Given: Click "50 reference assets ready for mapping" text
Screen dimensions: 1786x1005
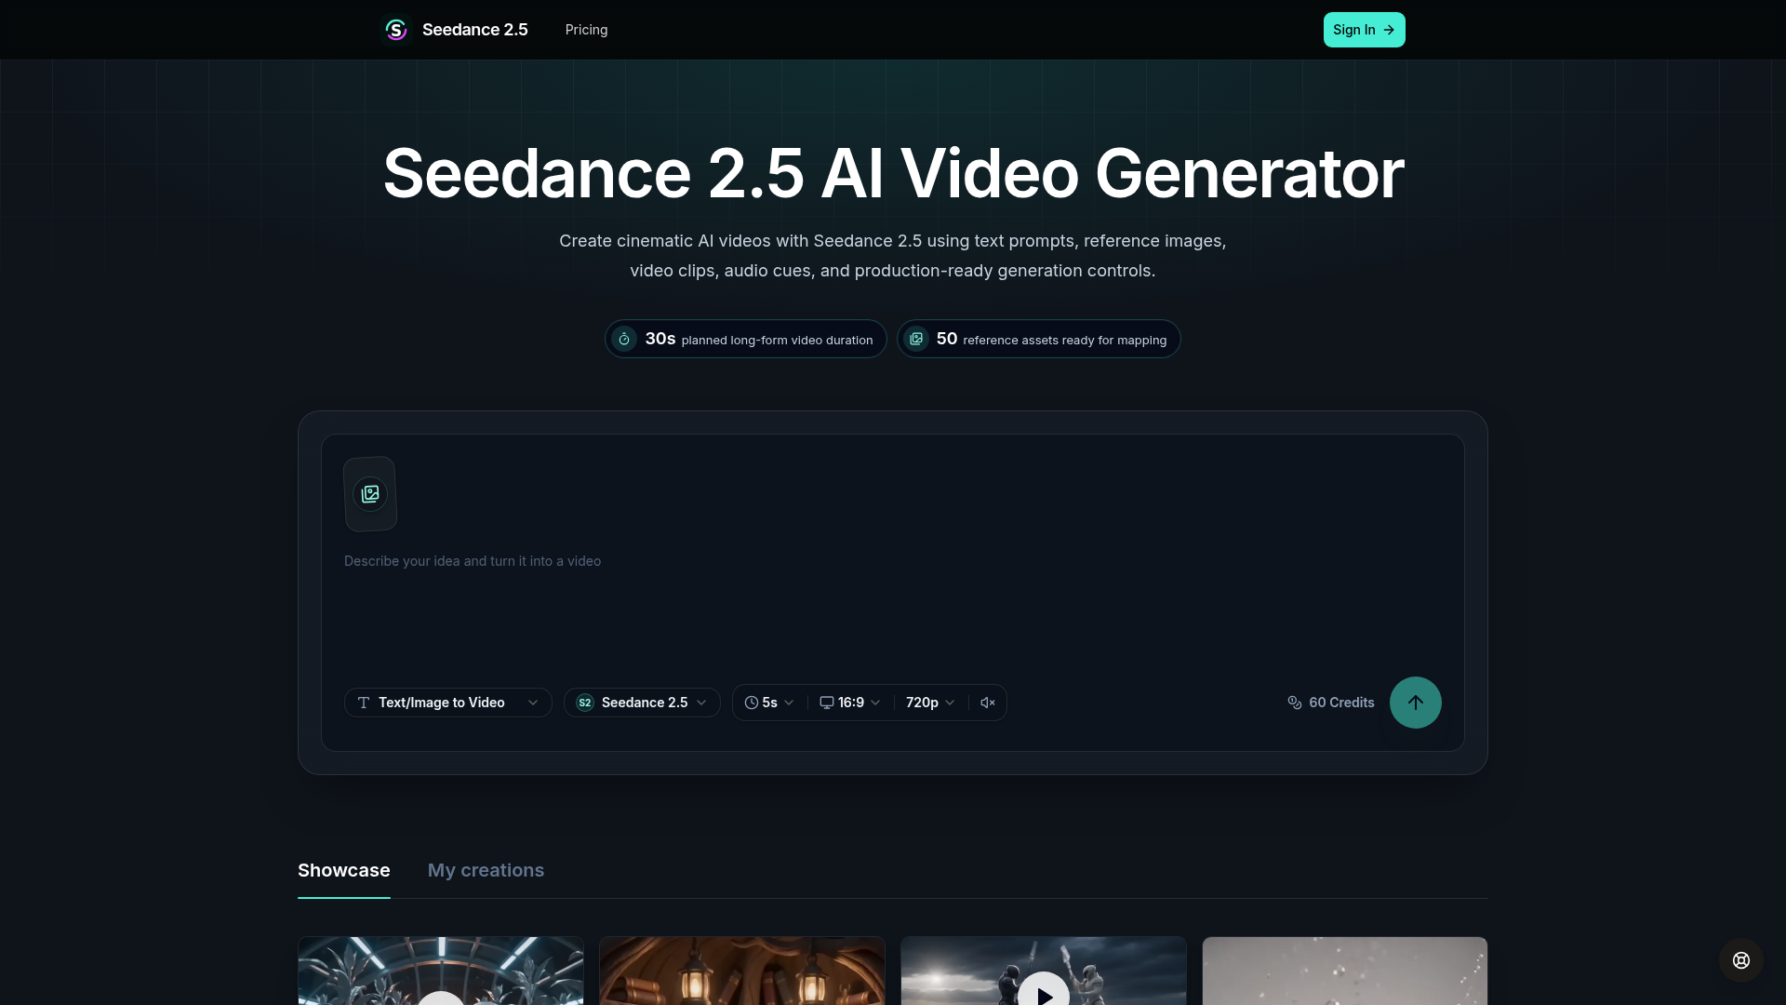Looking at the screenshot, I should [x=1051, y=340].
